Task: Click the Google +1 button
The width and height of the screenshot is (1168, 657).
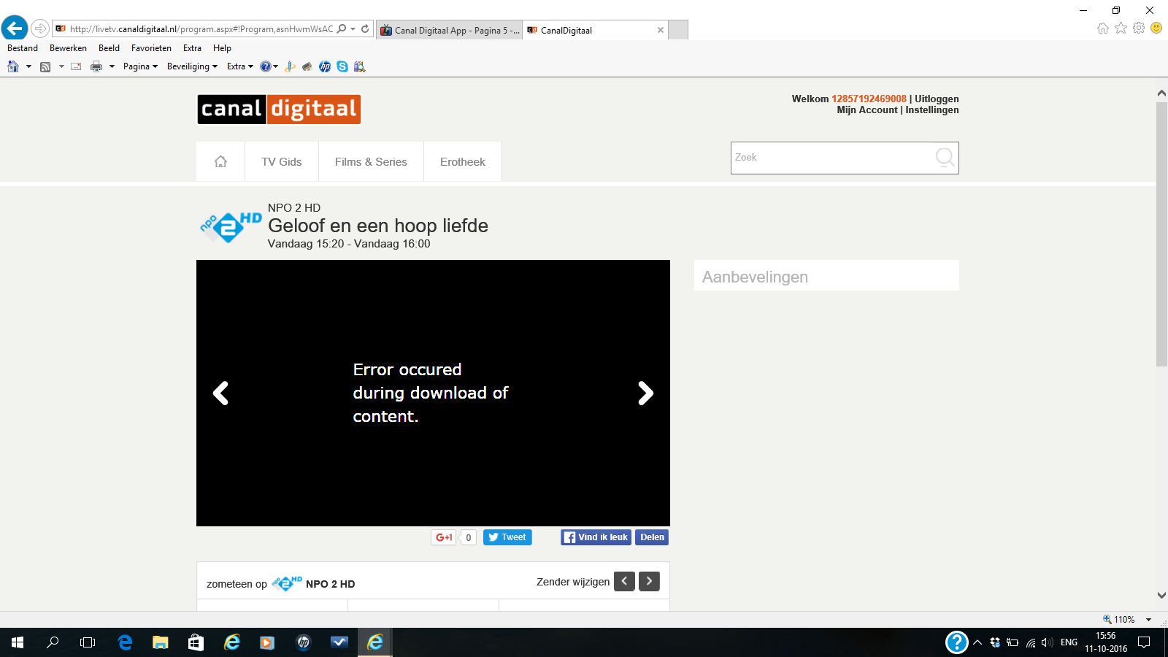Action: click(444, 537)
